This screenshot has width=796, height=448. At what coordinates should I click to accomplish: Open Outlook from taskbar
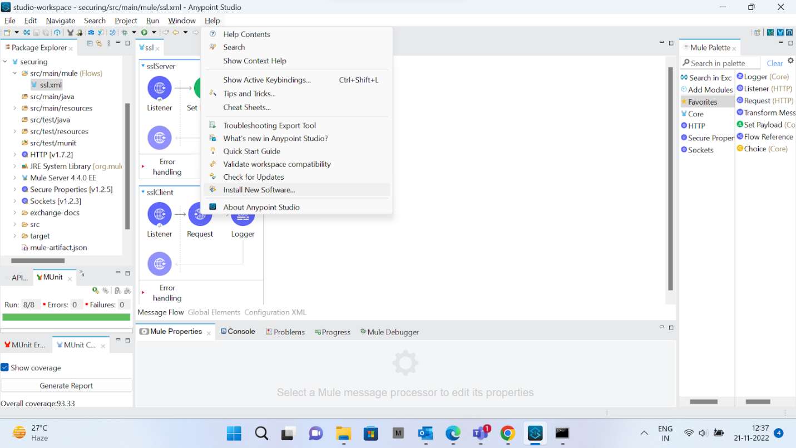(426, 433)
